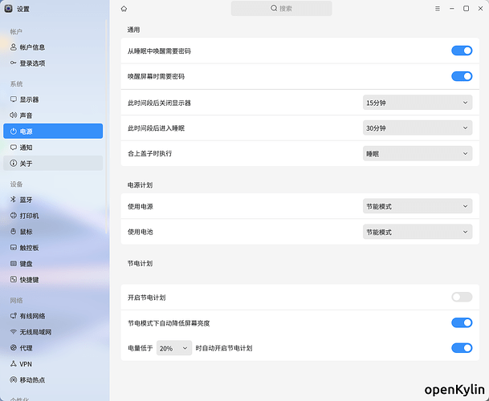Screen dimensions: 489x401
Task: Open the 20% battery level dropdown
Action: click(x=174, y=348)
